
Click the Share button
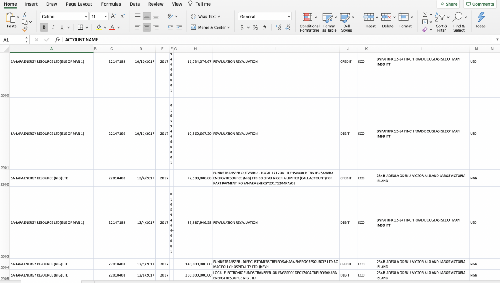coord(448,4)
